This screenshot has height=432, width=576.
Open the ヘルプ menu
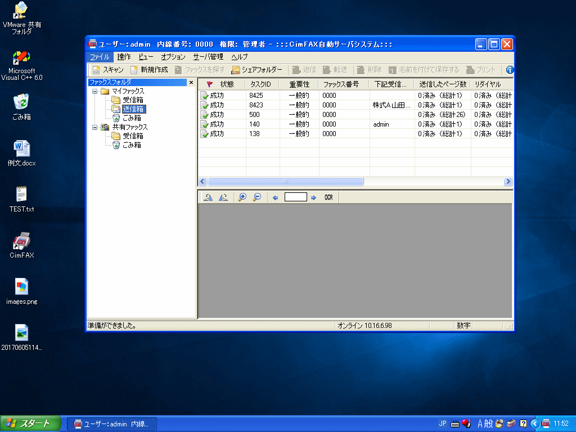point(240,57)
